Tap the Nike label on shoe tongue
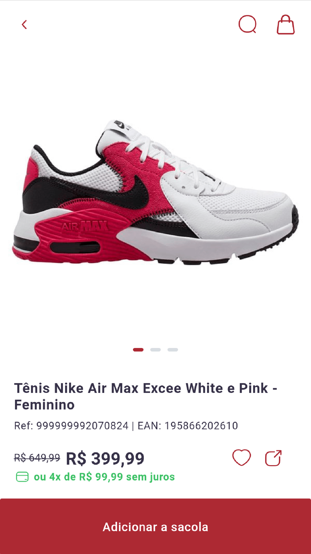Image resolution: width=311 pixels, height=554 pixels. [x=122, y=126]
